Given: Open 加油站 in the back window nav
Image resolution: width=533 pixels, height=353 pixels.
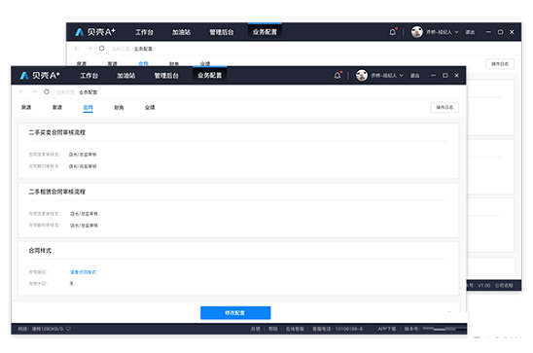Looking at the screenshot, I should (x=181, y=32).
